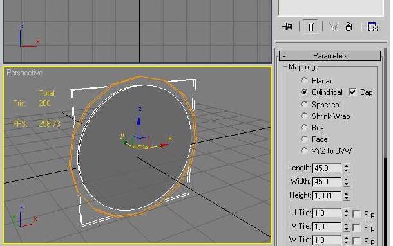Click the Pin Stack icon

tap(287, 26)
